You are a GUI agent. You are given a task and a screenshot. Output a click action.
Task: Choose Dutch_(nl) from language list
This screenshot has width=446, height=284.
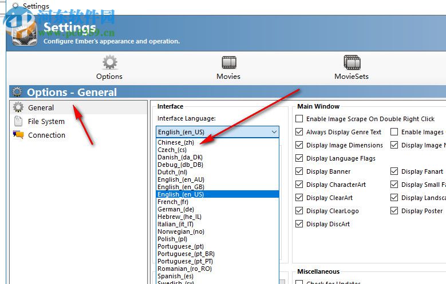pyautogui.click(x=218, y=172)
